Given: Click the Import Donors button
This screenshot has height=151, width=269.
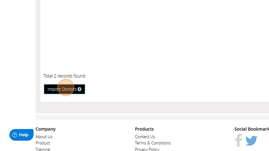Looking at the screenshot, I should [64, 89].
